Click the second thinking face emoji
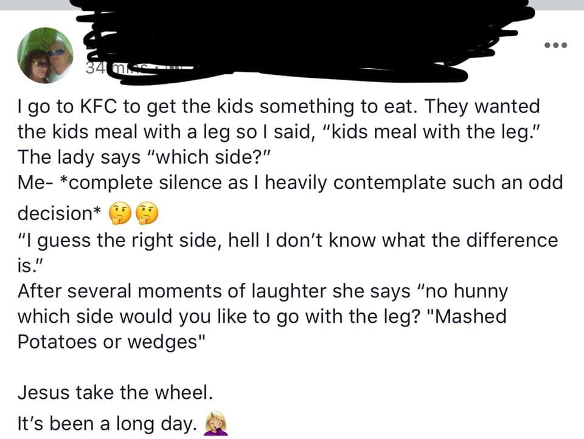Image resolution: width=584 pixels, height=439 pixels. 147,213
